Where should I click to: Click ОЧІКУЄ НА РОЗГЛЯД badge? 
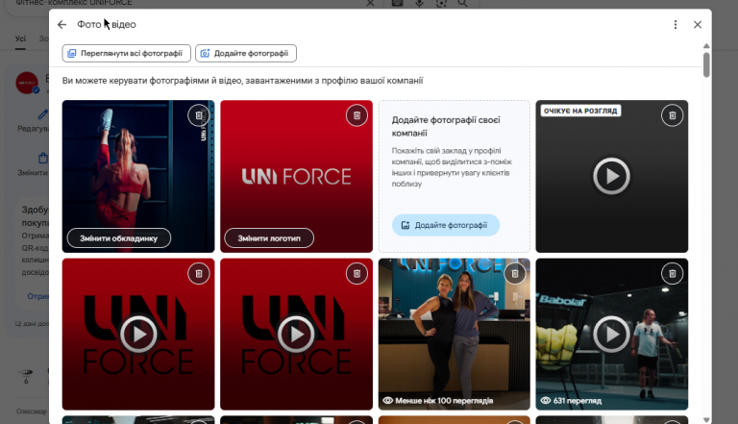coord(580,111)
